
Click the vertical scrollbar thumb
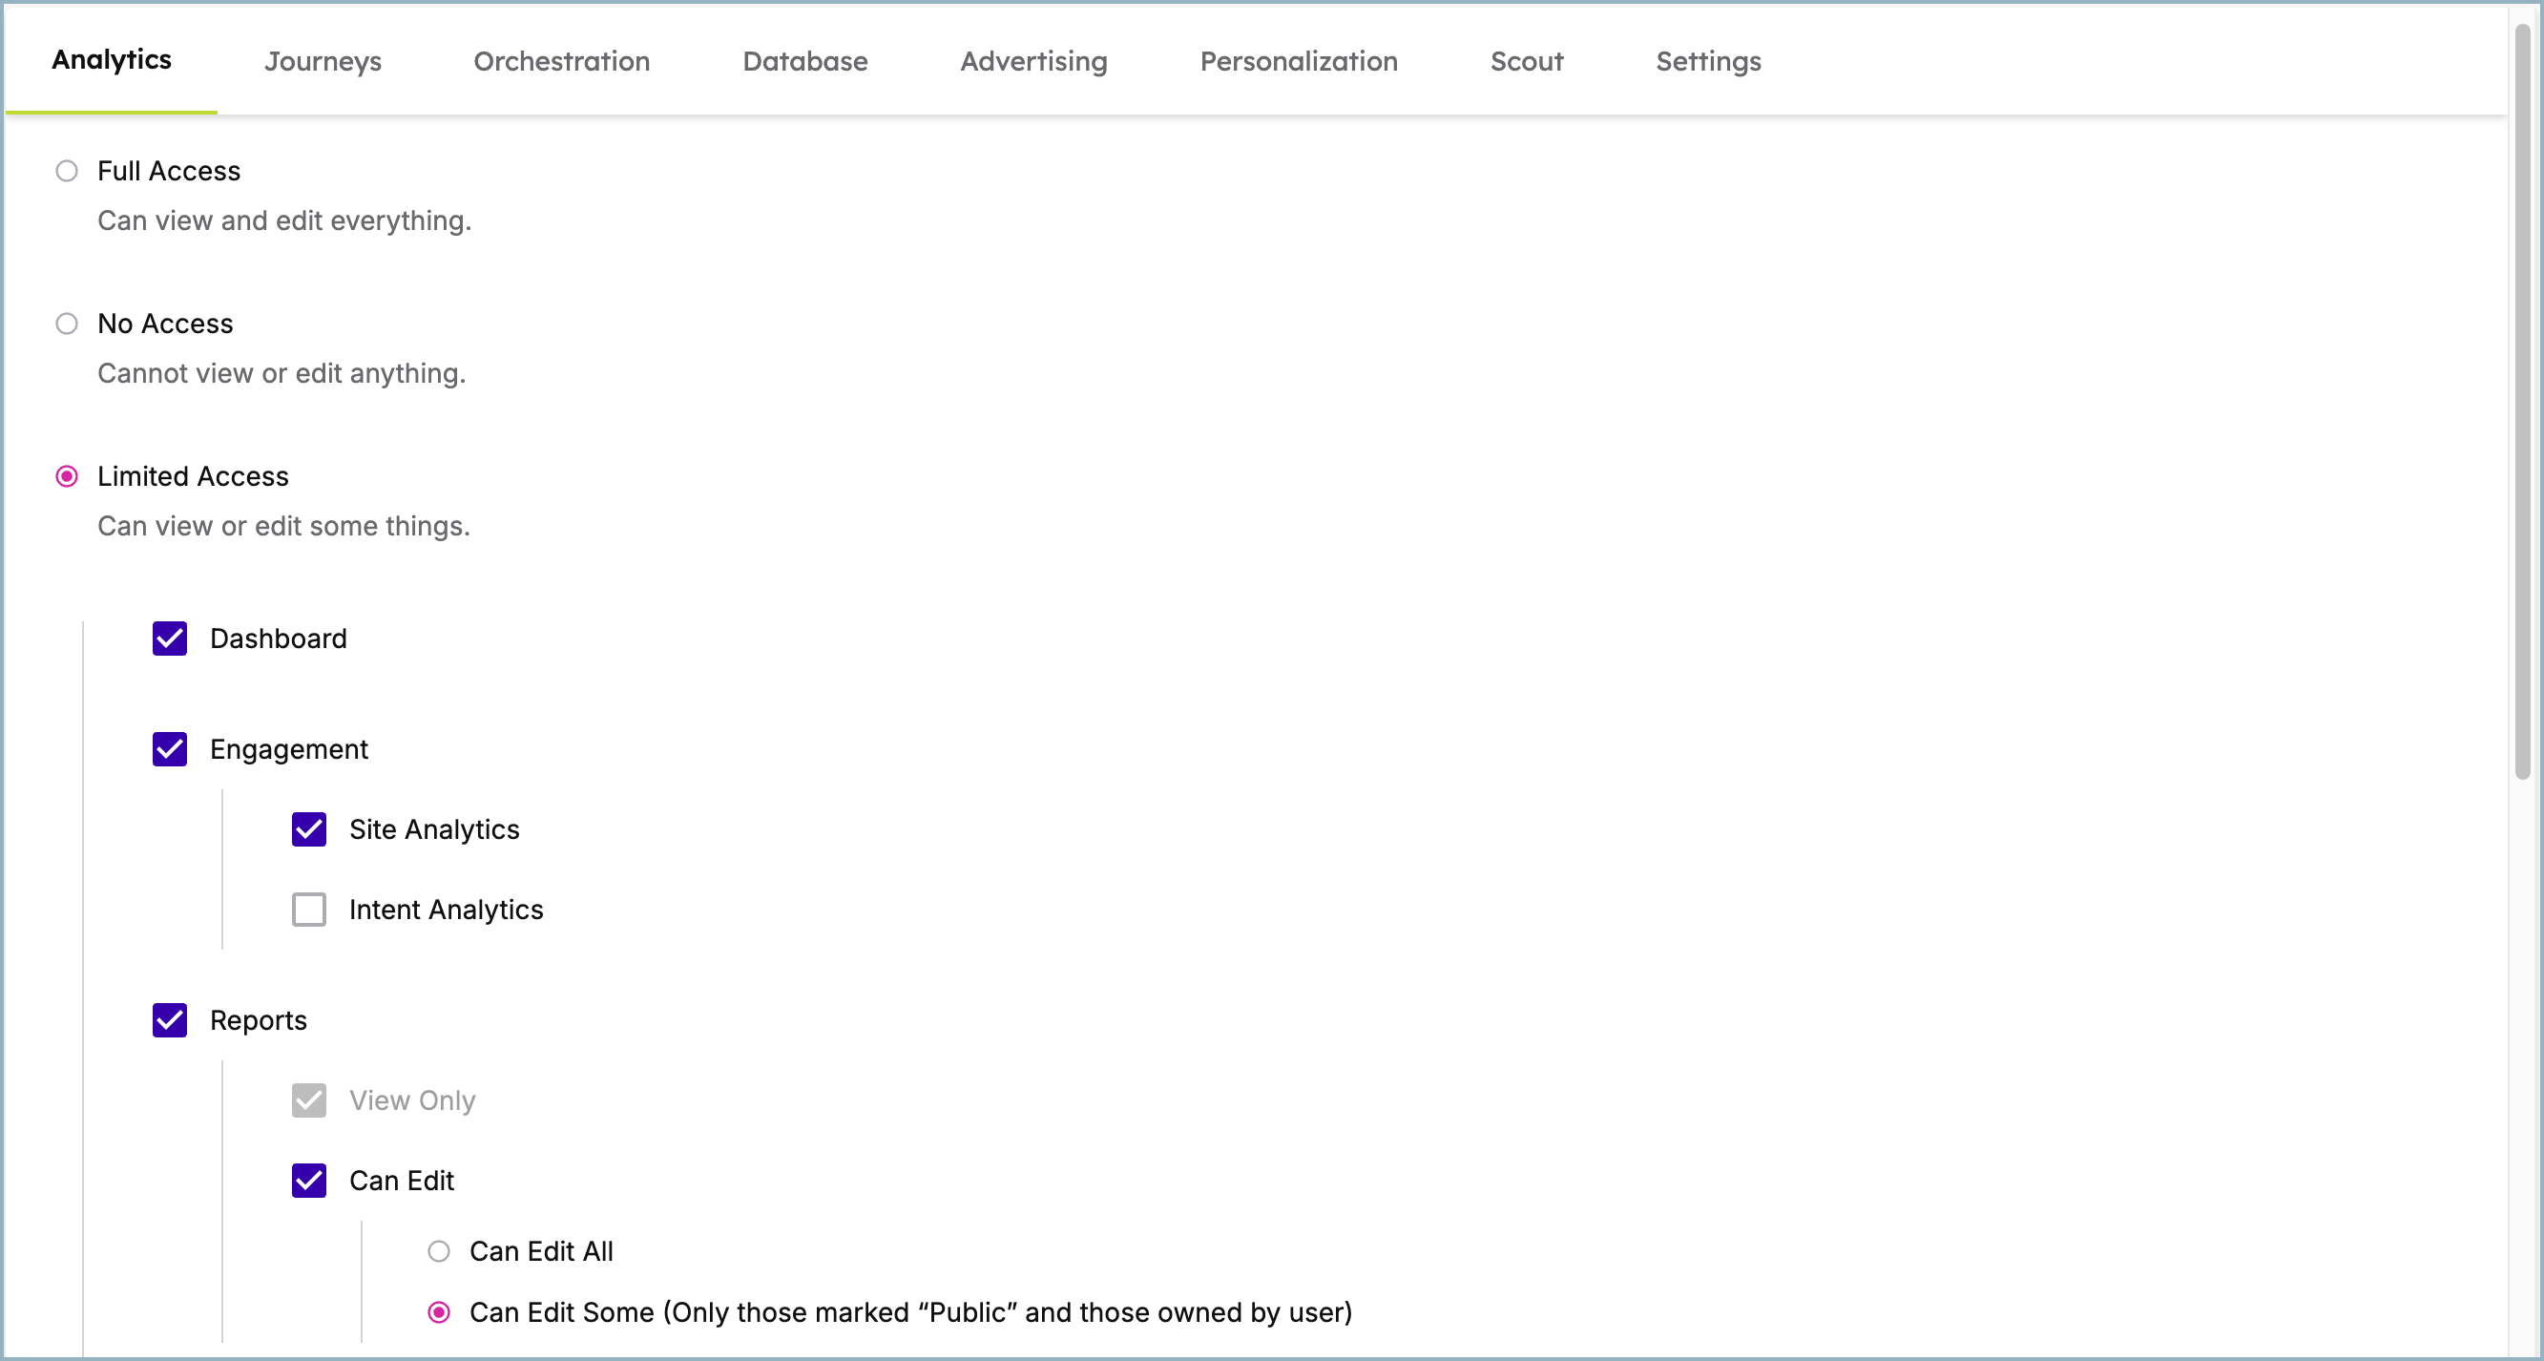point(2522,400)
